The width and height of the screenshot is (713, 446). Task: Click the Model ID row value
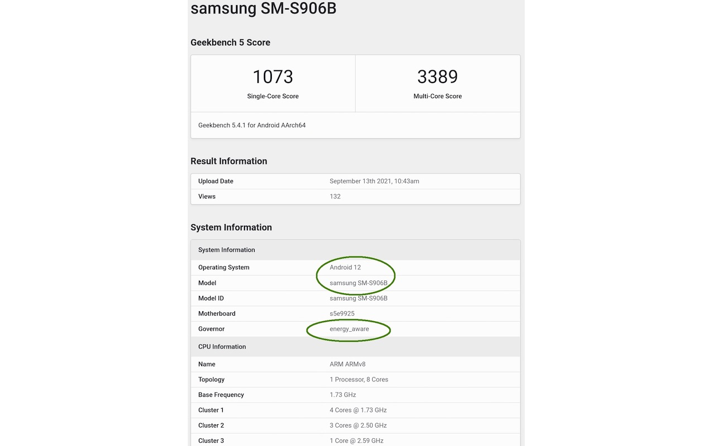(359, 298)
